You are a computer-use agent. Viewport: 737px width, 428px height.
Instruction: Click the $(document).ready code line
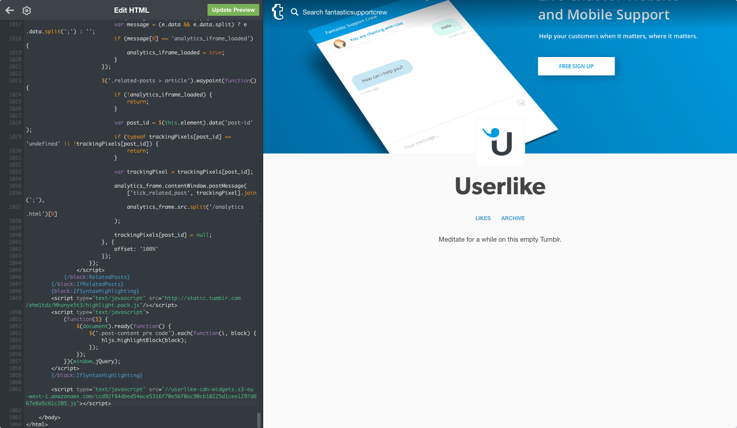point(124,326)
